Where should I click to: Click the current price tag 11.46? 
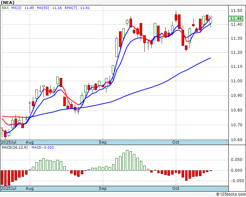tap(236, 18)
